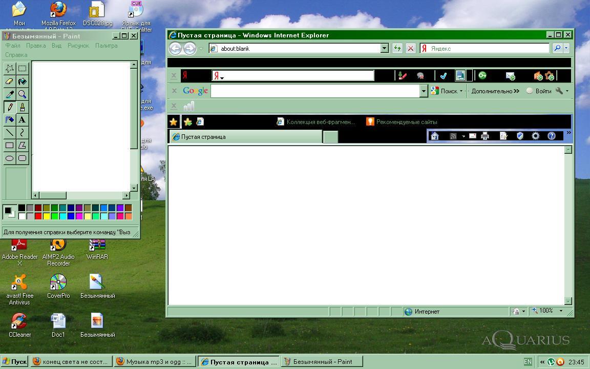590x369 pixels.
Task: Select the Ellipse tool in Paint
Action: tap(9, 158)
